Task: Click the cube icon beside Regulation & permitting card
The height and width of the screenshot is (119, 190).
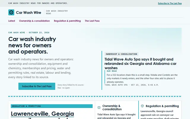Action: click(x=142, y=106)
